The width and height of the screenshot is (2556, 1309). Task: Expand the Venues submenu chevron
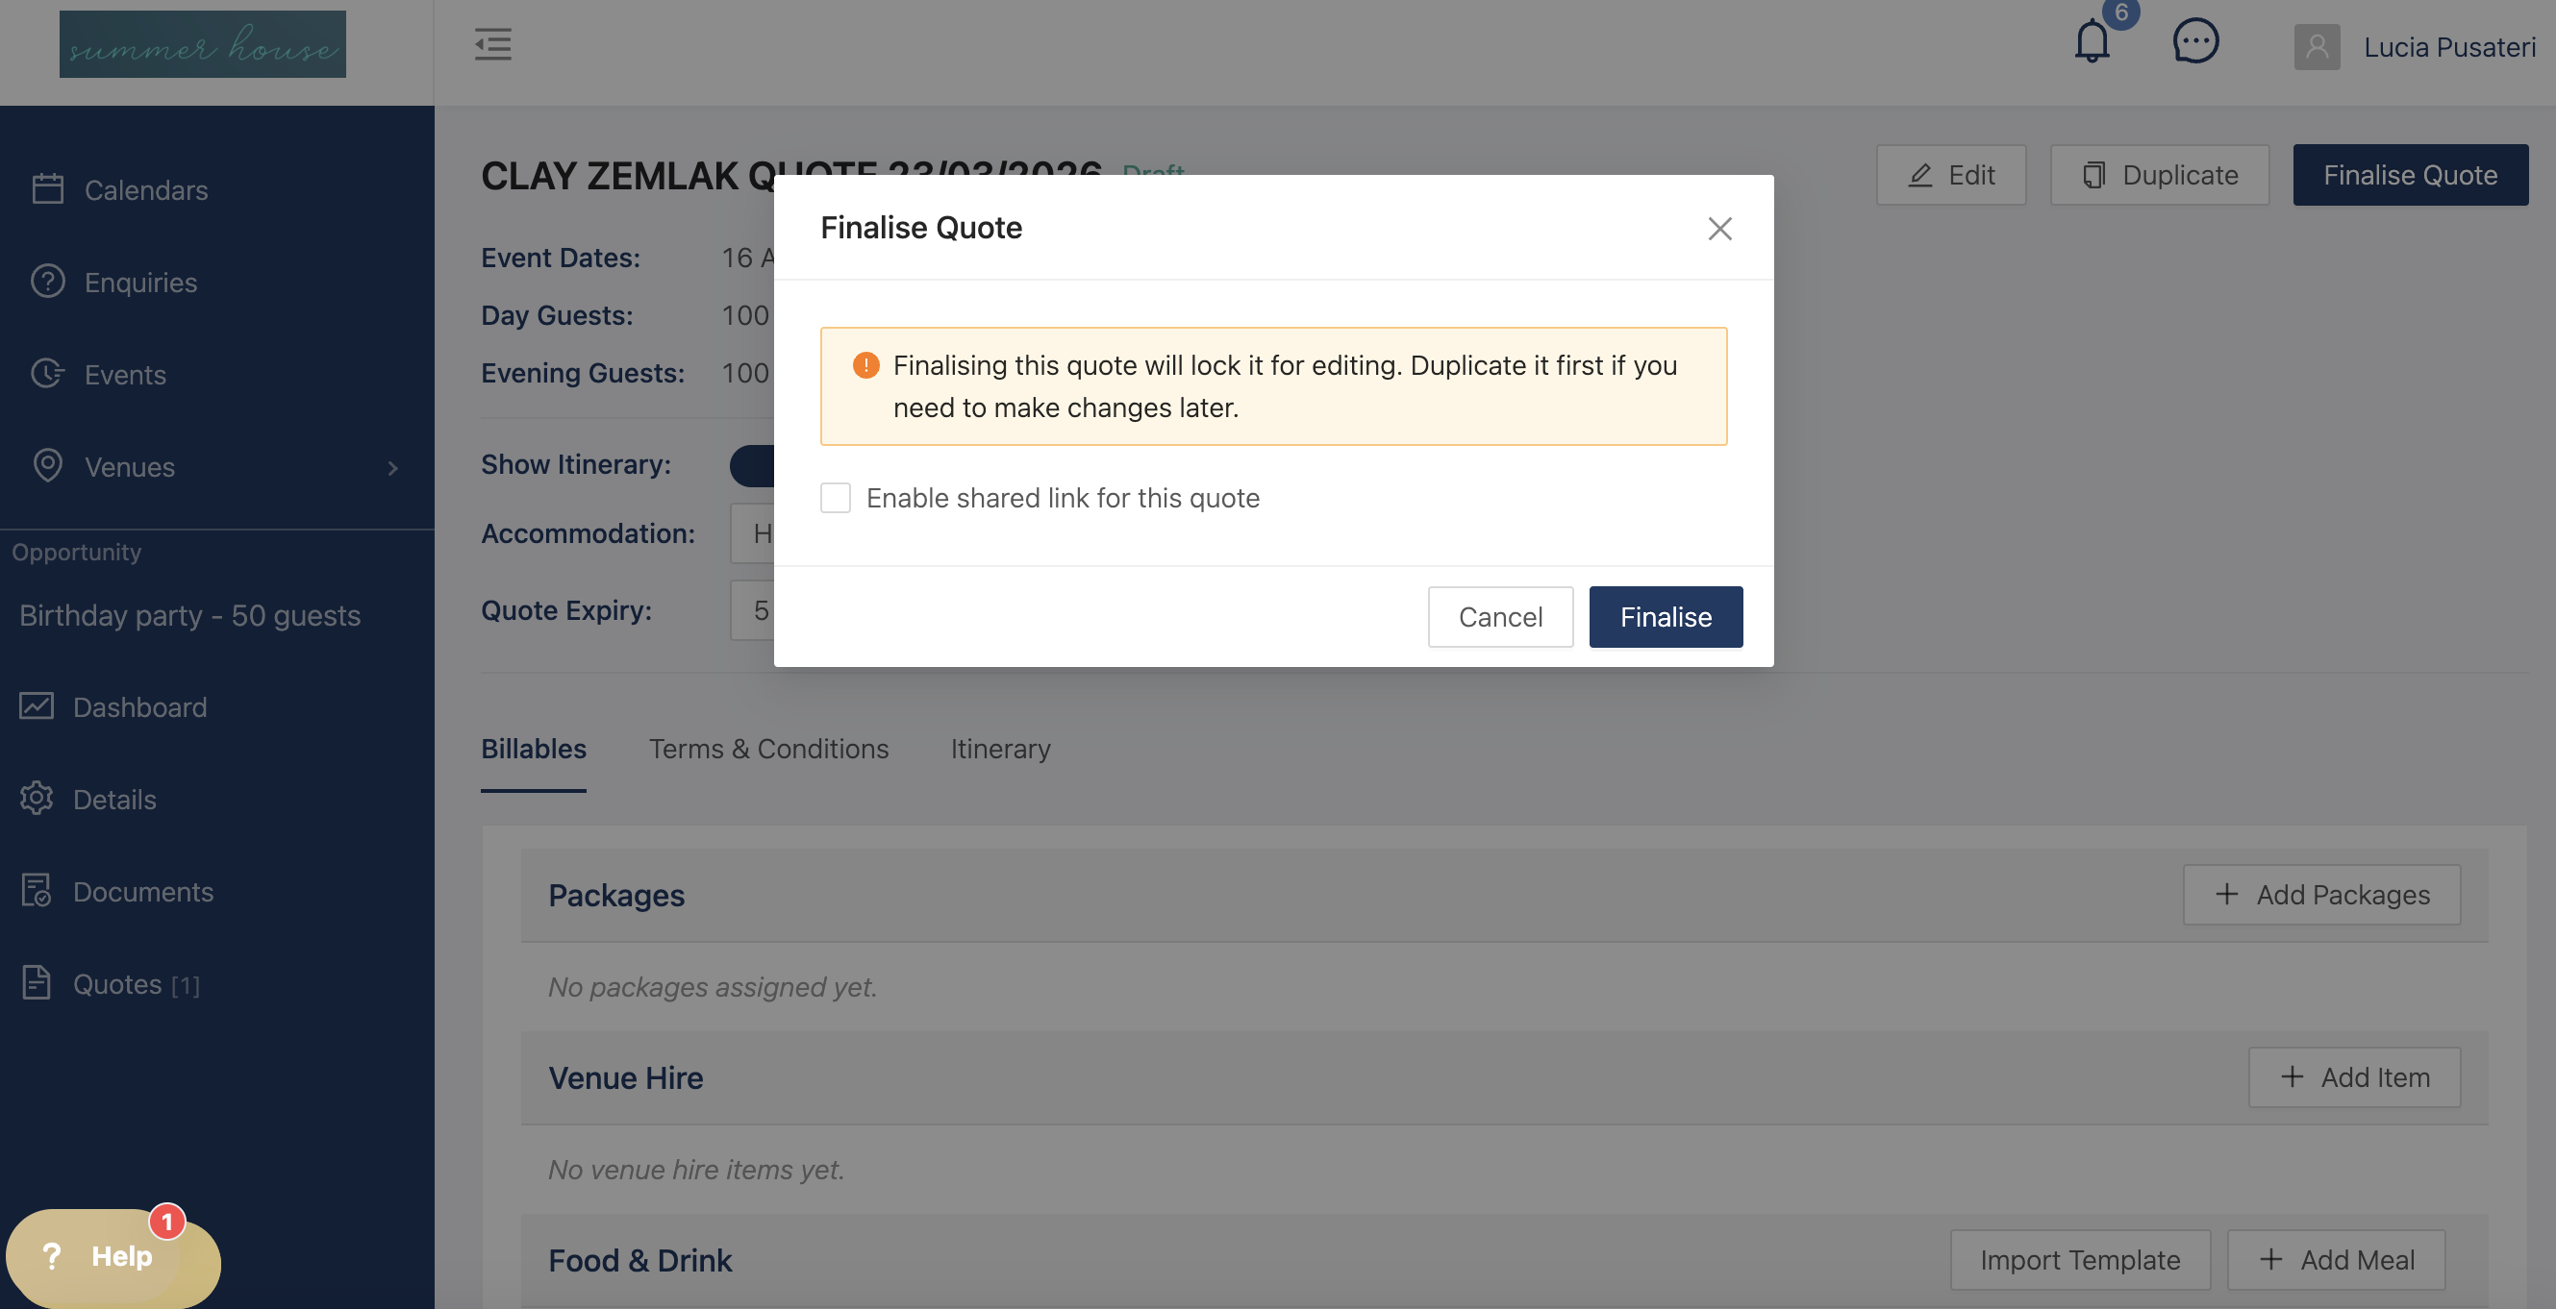(393, 468)
